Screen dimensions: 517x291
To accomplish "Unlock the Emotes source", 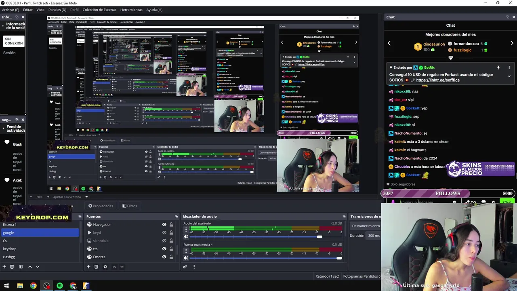I will tap(171, 257).
